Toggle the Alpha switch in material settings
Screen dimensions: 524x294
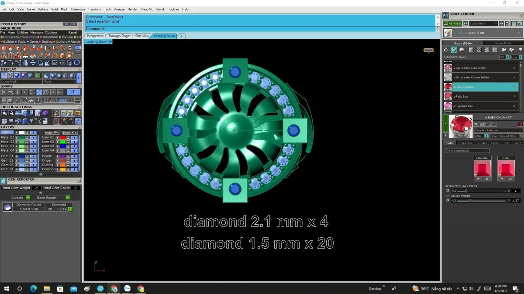486,136
